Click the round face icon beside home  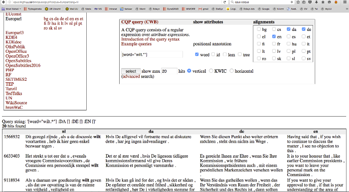(x=329, y=2)
